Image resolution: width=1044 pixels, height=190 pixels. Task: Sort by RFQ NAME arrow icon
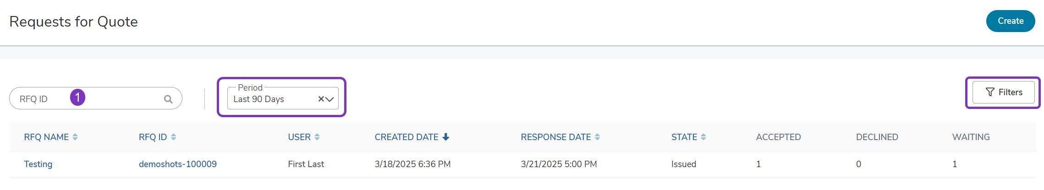(x=75, y=137)
